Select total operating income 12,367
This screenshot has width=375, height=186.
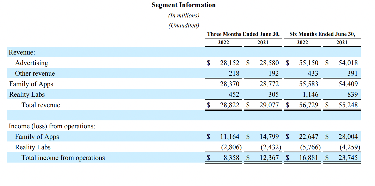(269, 158)
